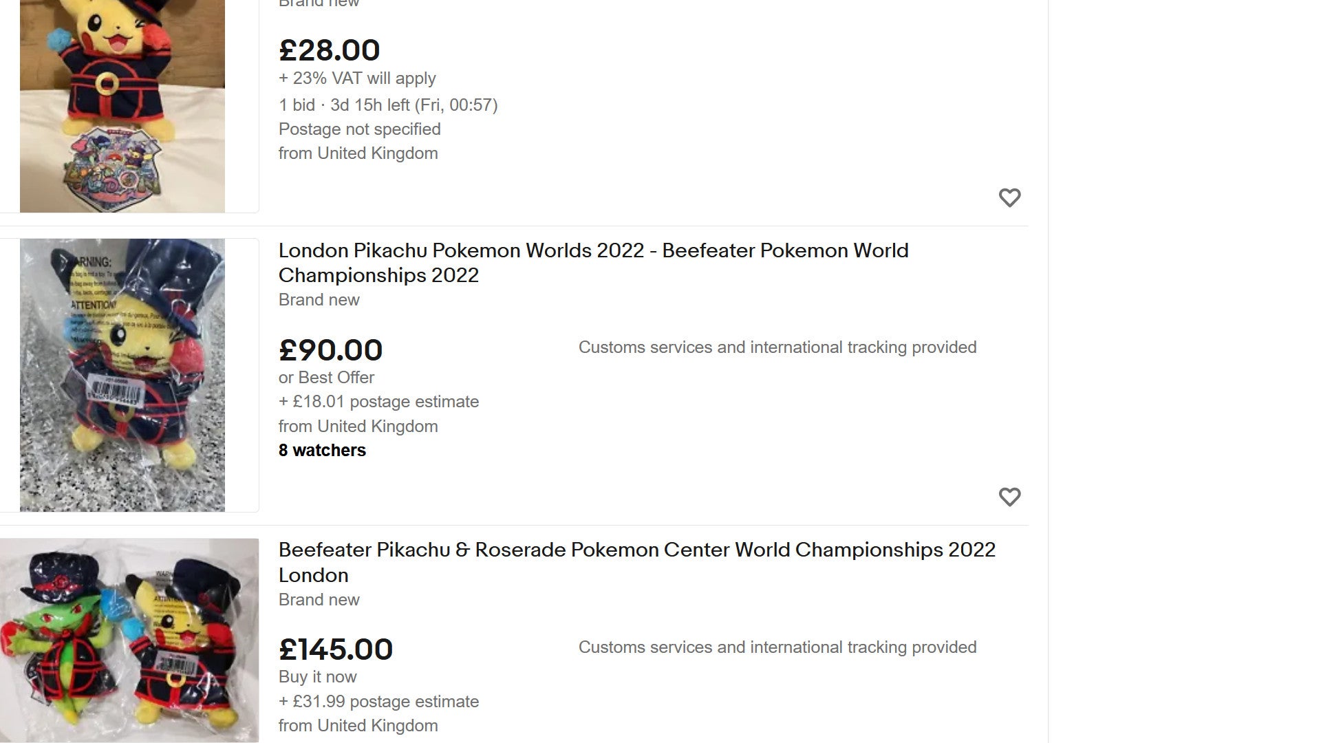Click customs services note on £90.00 listing
The image size is (1321, 743).
click(777, 347)
